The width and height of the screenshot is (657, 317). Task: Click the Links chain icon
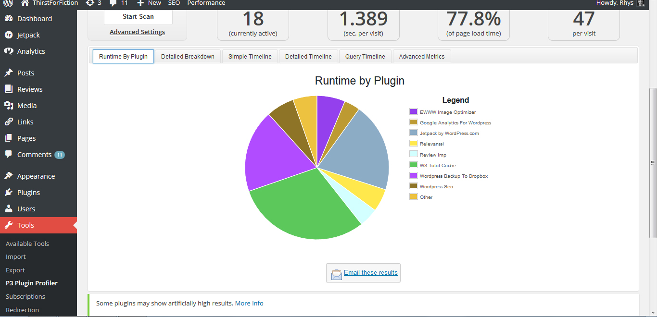pyautogui.click(x=9, y=122)
